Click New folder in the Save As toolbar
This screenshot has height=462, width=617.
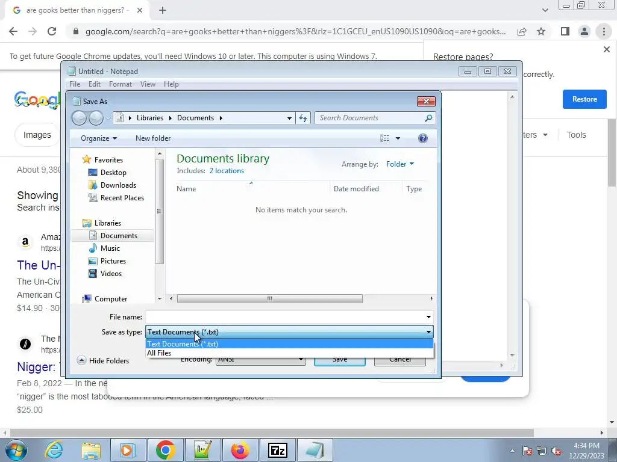pos(153,138)
